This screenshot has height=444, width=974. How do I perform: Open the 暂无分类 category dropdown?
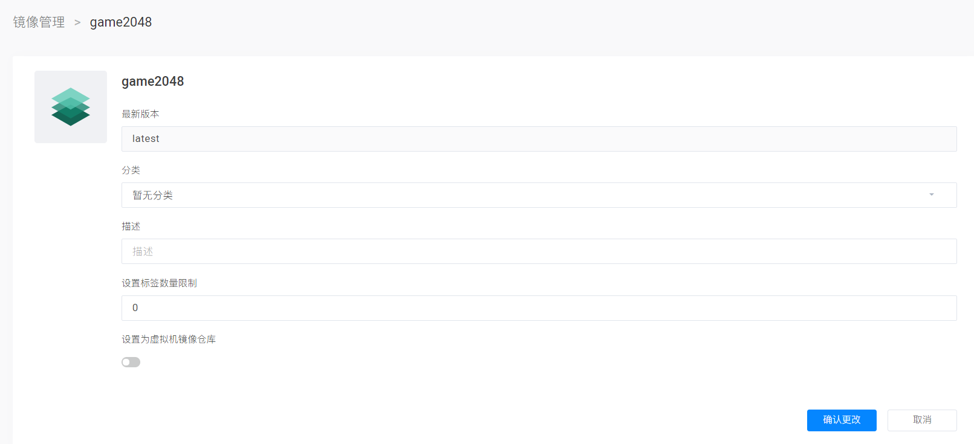click(x=538, y=195)
